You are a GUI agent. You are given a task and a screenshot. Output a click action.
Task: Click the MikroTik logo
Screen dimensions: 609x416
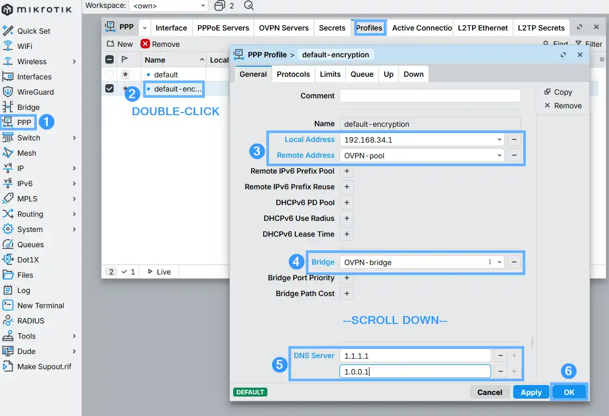pyautogui.click(x=37, y=9)
